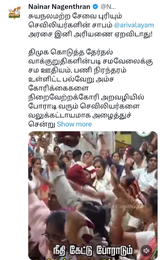
Task: Open the Nainar Nagenthran display name
Action: tap(59, 7)
